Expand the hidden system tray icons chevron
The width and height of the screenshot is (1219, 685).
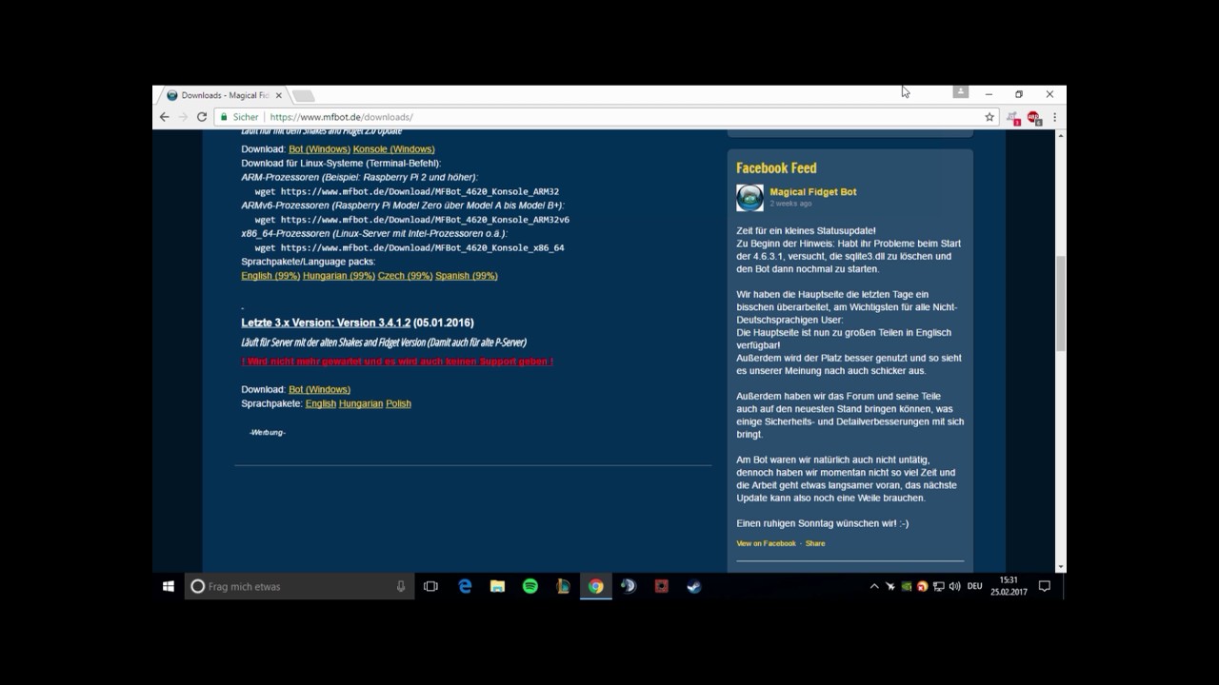tap(874, 586)
